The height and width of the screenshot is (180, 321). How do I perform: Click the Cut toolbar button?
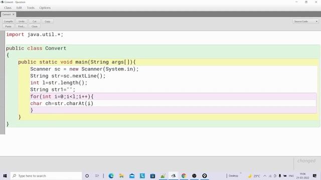point(35,21)
